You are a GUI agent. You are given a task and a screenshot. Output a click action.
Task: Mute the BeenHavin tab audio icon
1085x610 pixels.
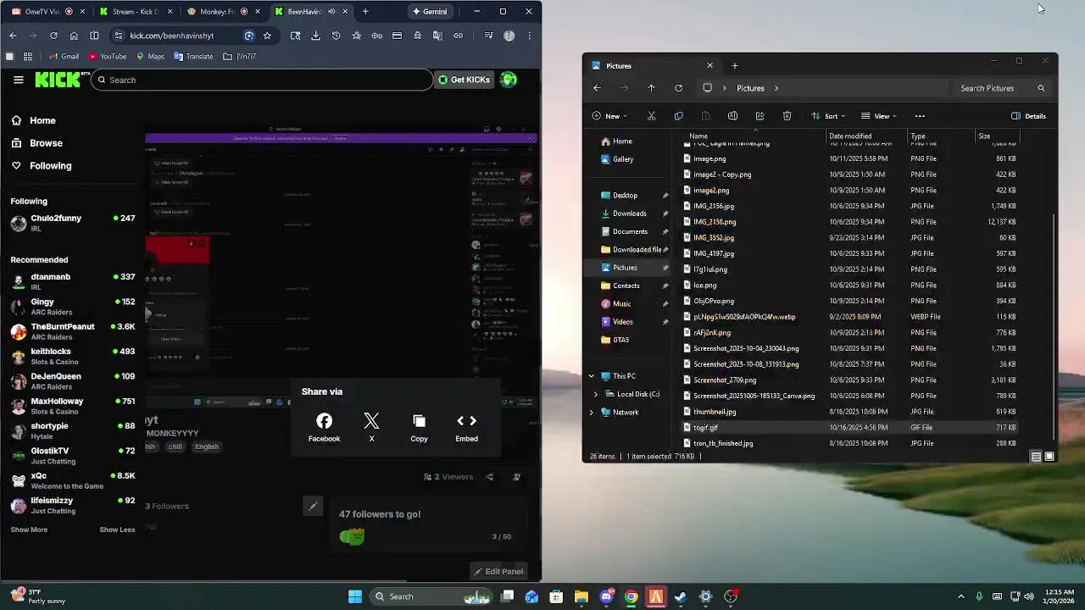331,12
